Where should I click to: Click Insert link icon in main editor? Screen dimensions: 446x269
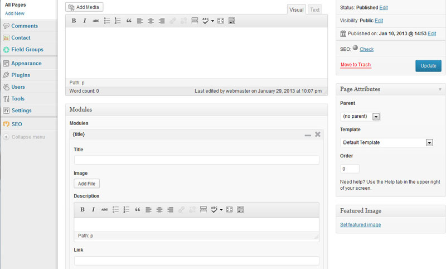point(173,21)
